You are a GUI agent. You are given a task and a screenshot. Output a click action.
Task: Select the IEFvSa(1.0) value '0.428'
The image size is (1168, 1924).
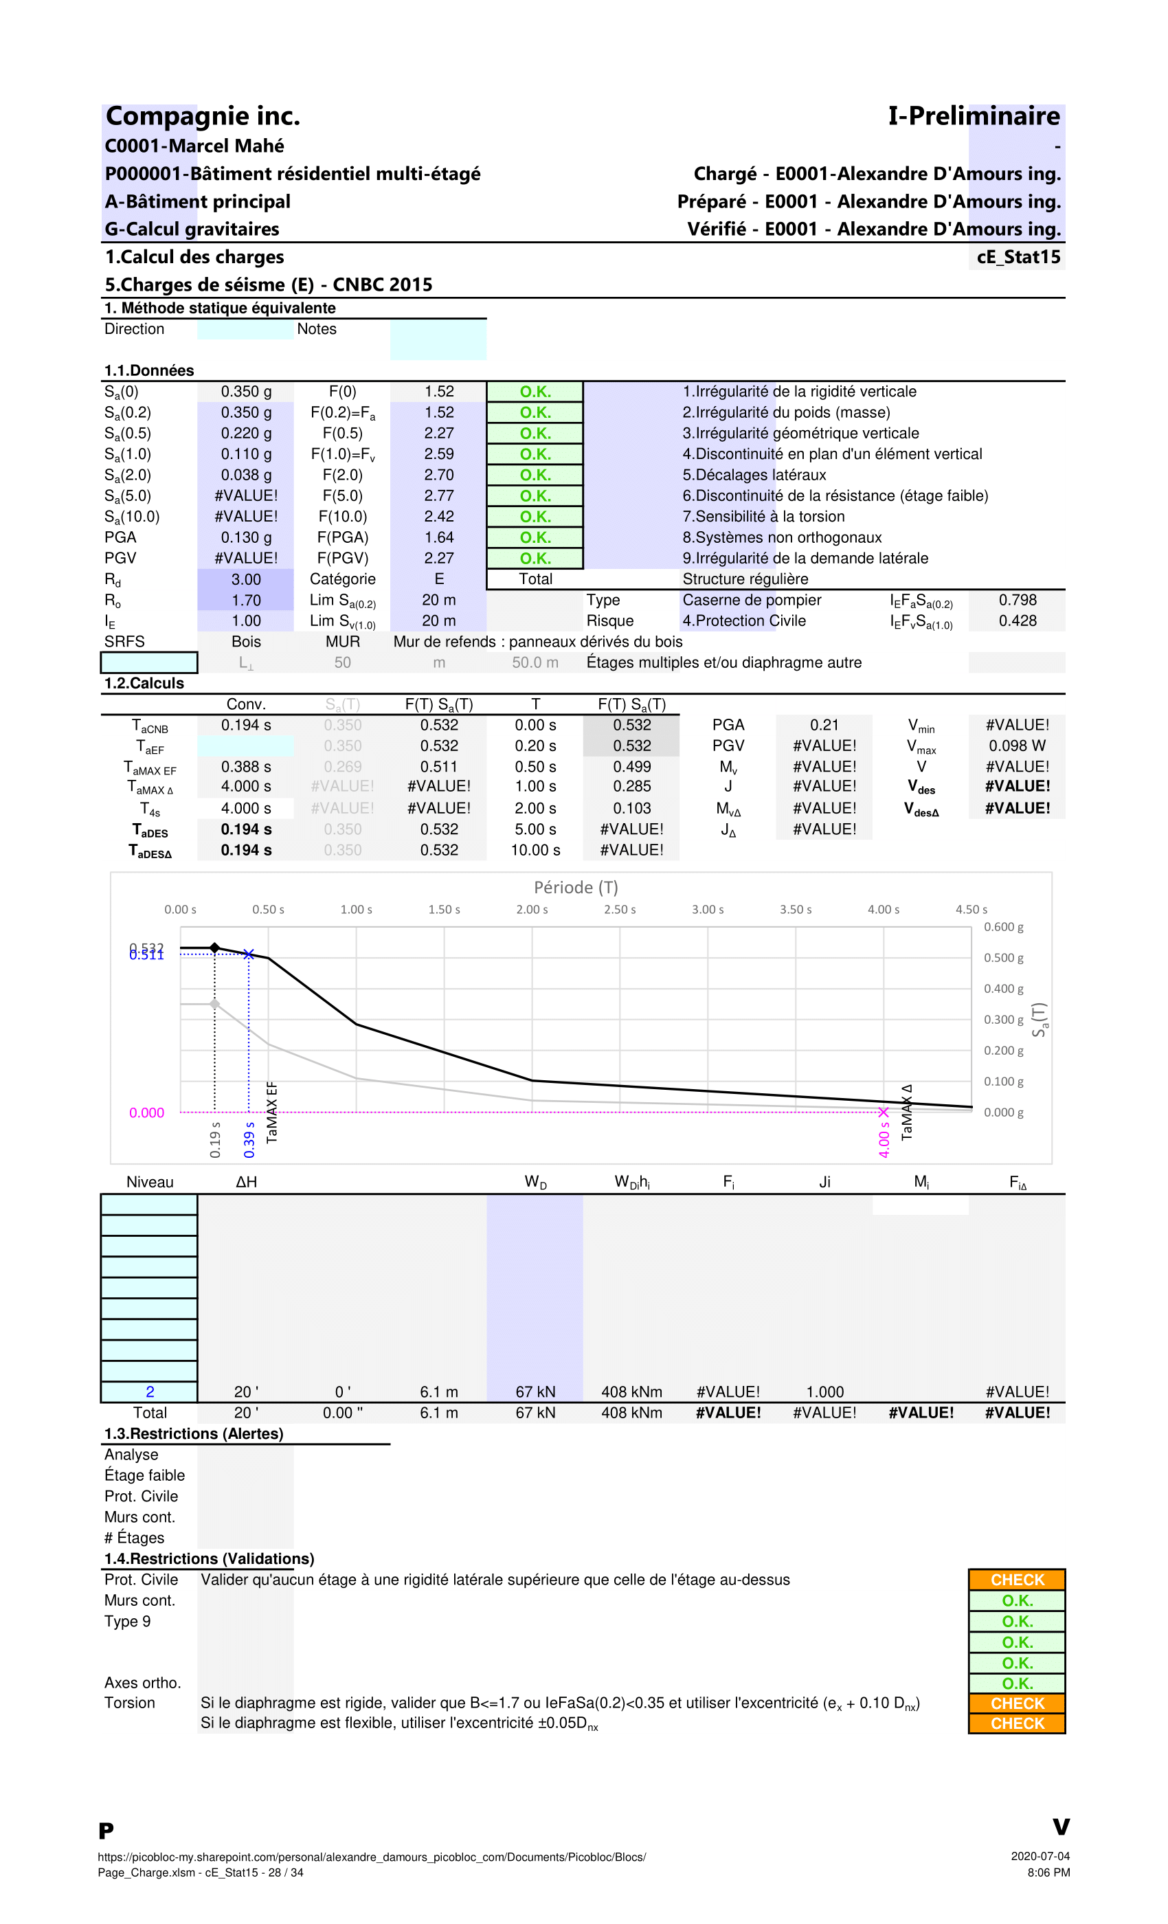[x=1018, y=620]
